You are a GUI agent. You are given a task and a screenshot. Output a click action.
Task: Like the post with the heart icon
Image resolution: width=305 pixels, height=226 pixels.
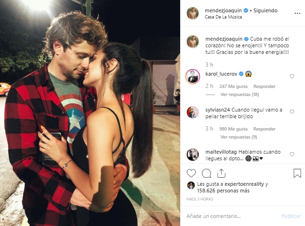[x=191, y=173]
